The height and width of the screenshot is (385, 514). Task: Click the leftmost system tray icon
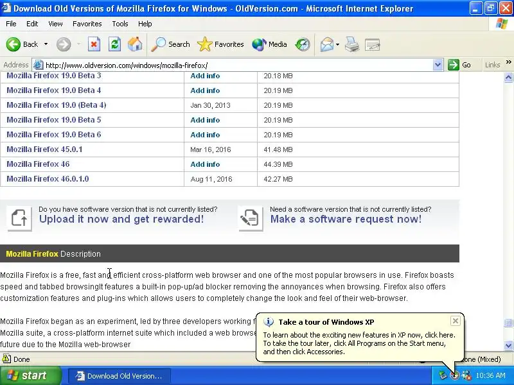point(443,375)
